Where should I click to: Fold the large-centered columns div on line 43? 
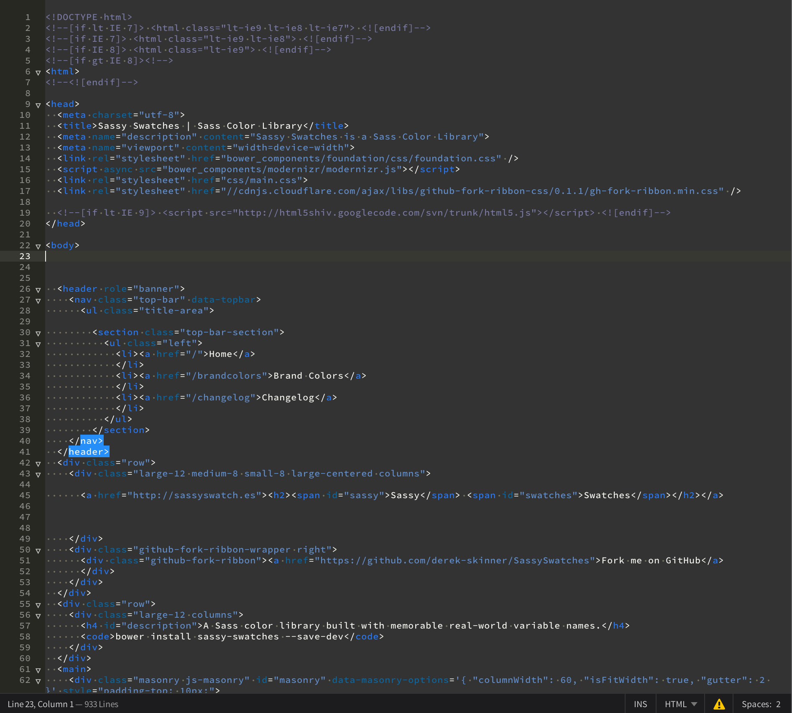pyautogui.click(x=38, y=475)
